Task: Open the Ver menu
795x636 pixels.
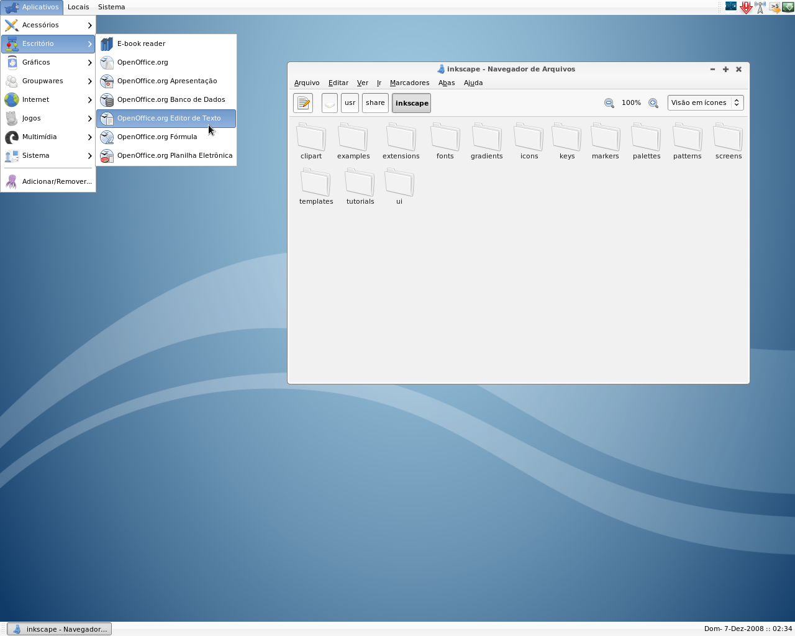Action: 363,83
